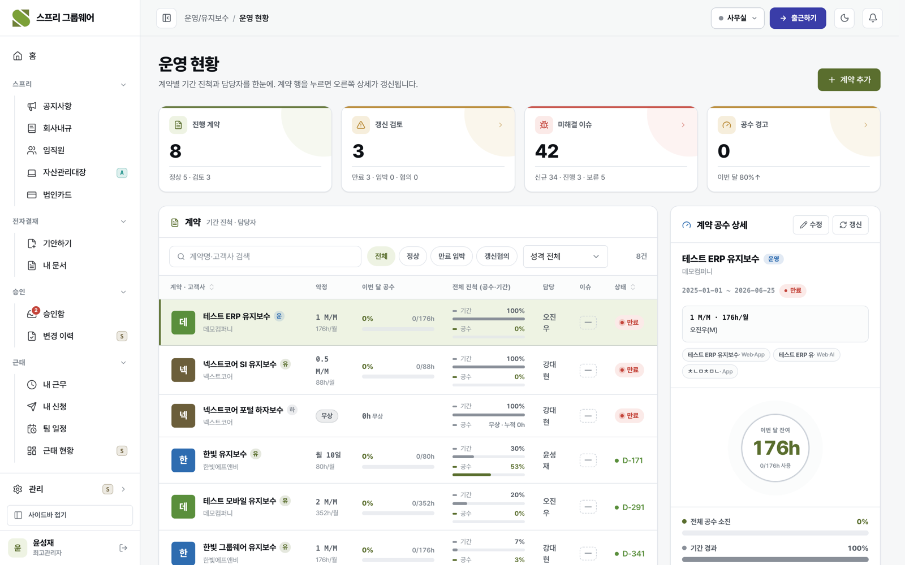
Task: Click the 출근하기 button
Action: point(798,18)
